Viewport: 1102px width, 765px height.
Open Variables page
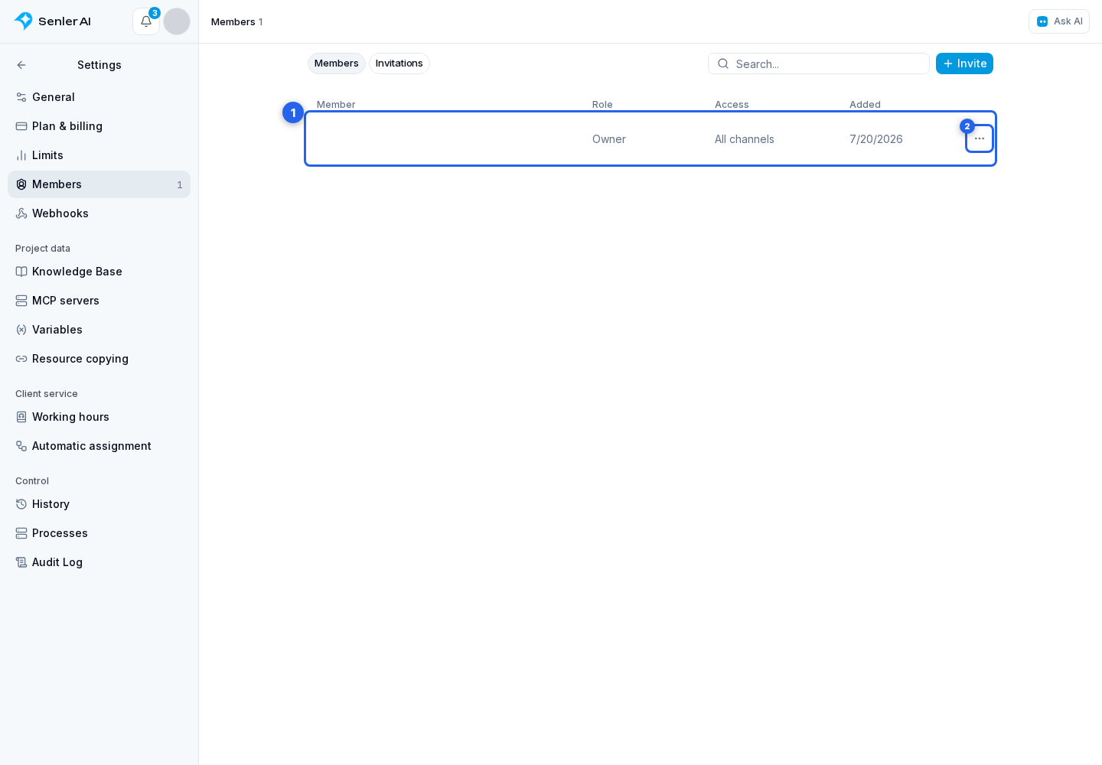tap(99, 330)
